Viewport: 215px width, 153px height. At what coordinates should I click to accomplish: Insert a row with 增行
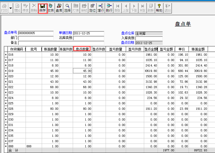tap(101, 8)
